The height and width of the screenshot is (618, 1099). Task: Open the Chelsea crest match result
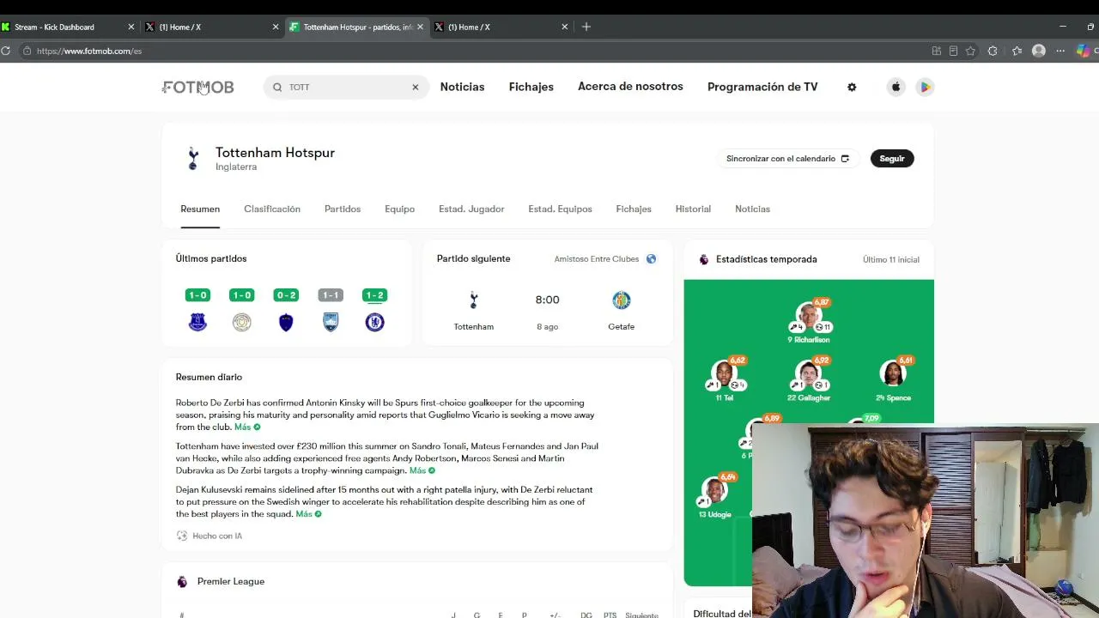pos(374,323)
